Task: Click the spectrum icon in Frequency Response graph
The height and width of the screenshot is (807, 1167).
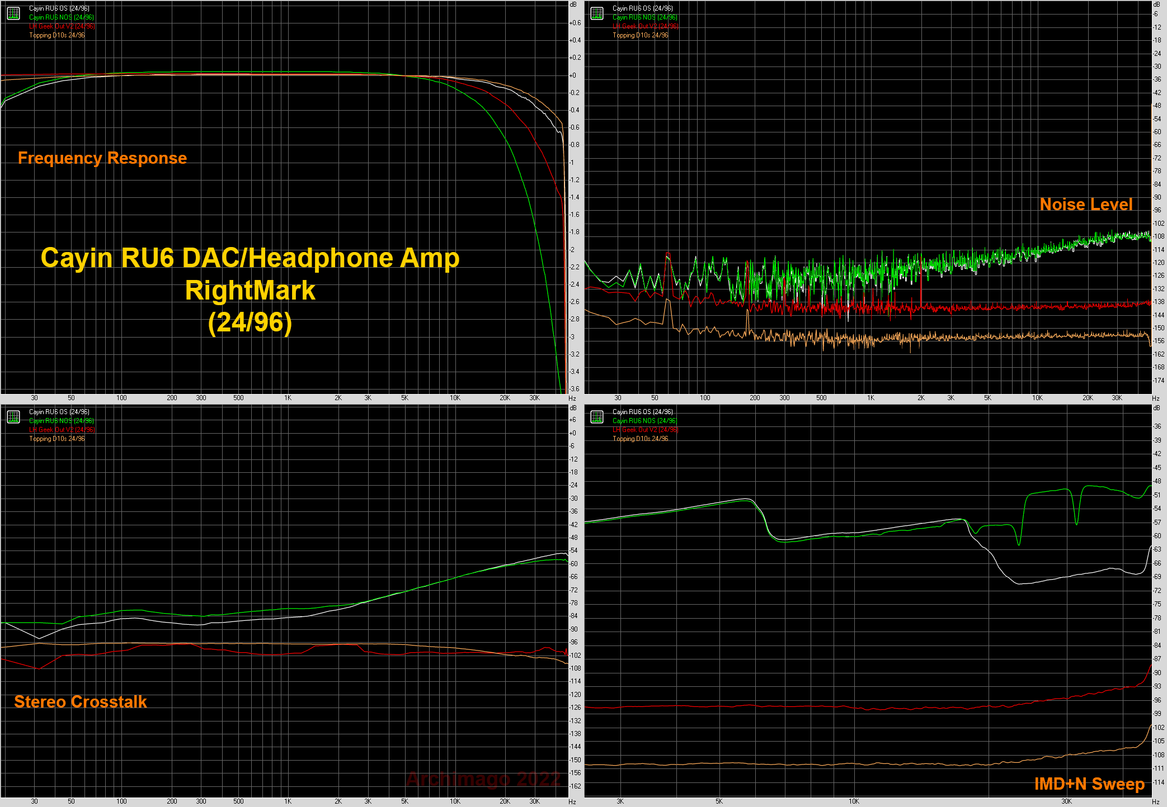Action: (x=13, y=13)
